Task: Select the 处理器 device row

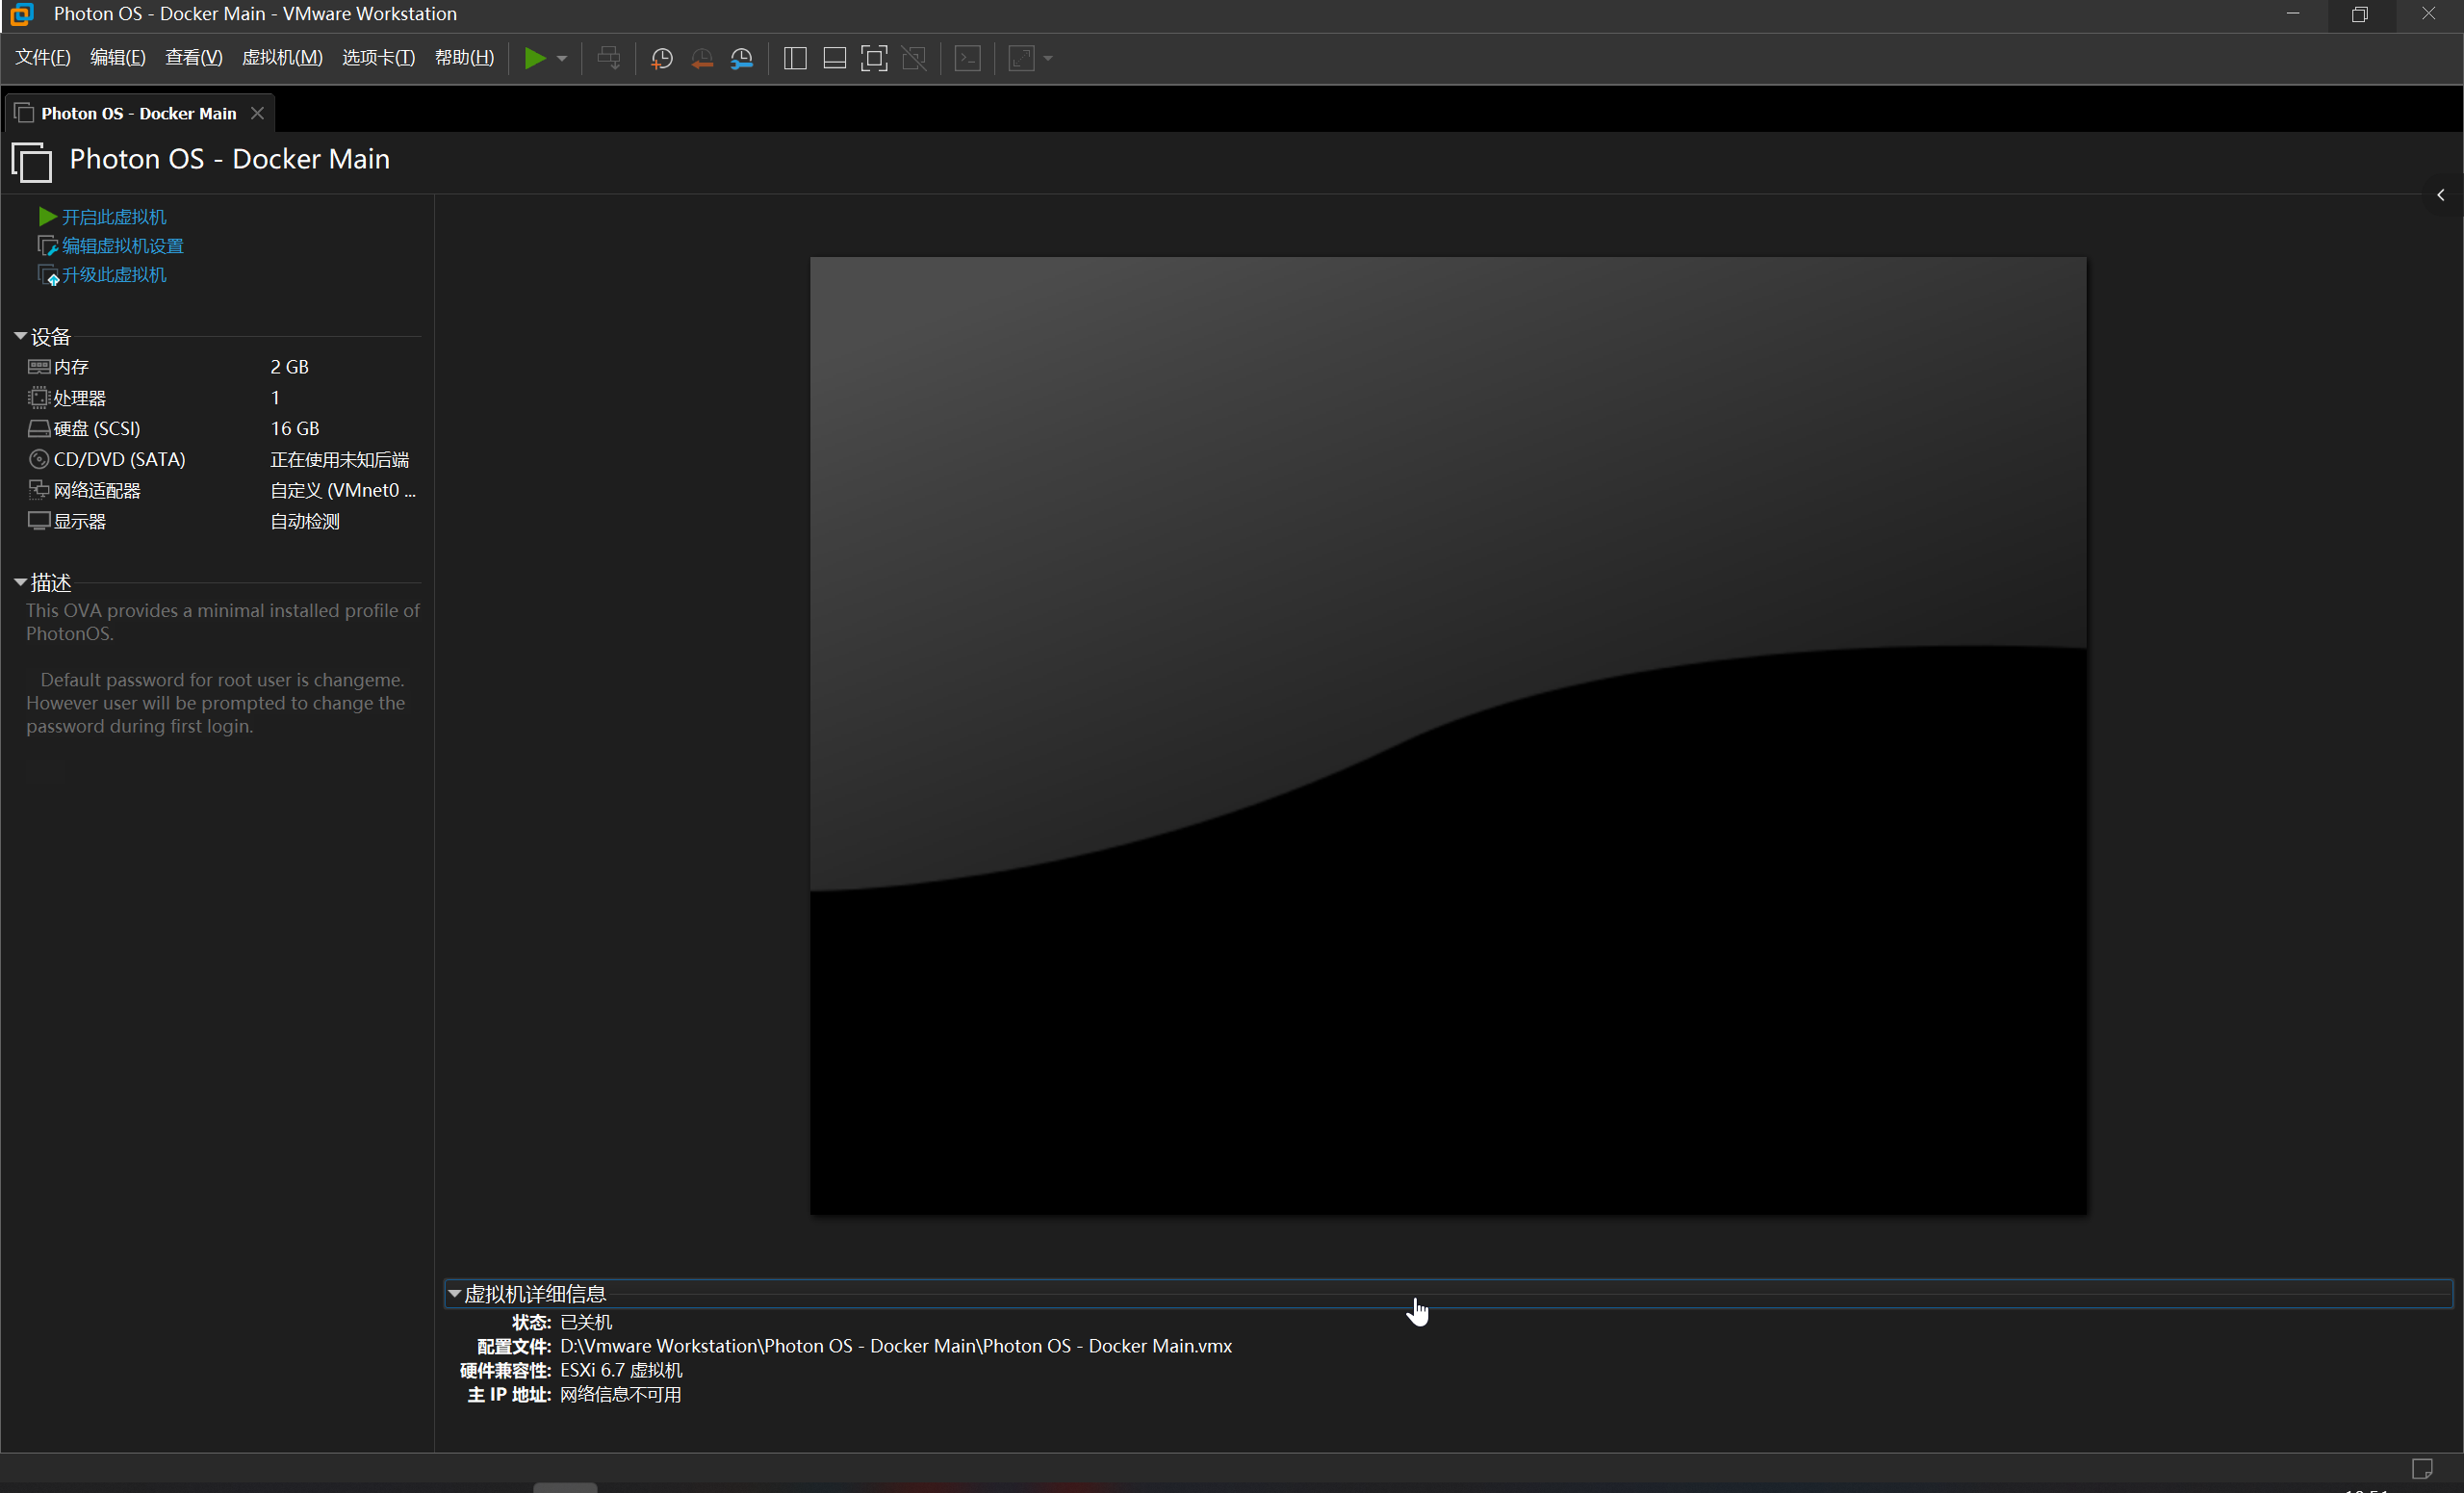Action: [222, 398]
